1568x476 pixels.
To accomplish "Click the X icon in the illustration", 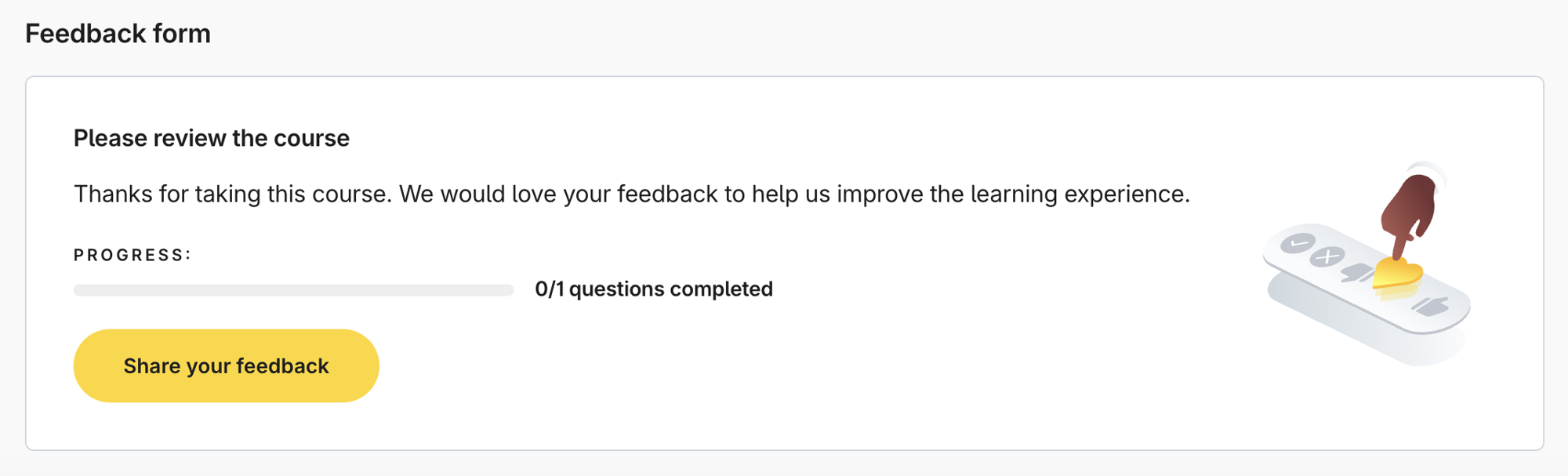I will pos(1327,256).
